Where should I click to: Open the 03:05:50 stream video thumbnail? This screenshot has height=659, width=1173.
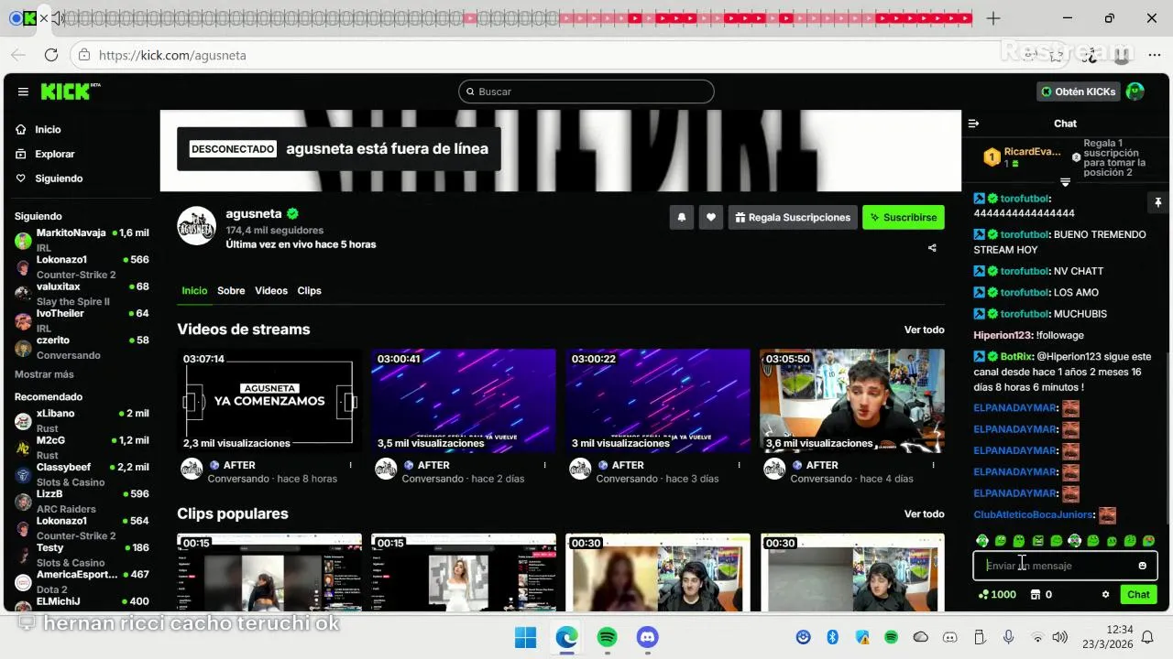click(852, 401)
